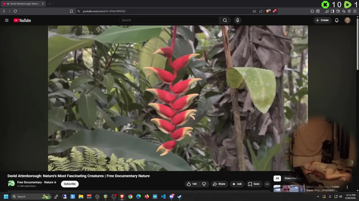Viewport: 359px width, 201px height.
Task: Subscribe to the channel
Action: point(70,184)
